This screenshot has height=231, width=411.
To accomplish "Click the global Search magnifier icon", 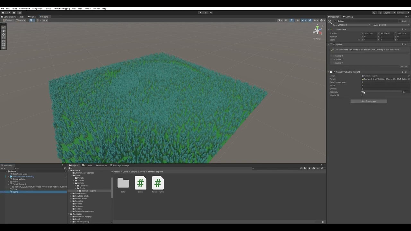I will pos(380,13).
